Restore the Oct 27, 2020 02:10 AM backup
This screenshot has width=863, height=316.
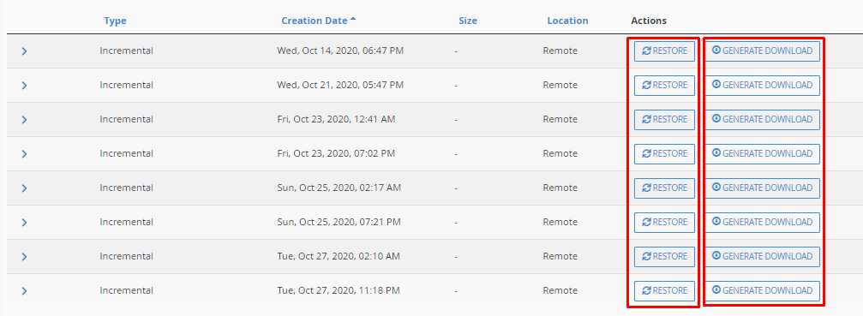[x=664, y=257]
